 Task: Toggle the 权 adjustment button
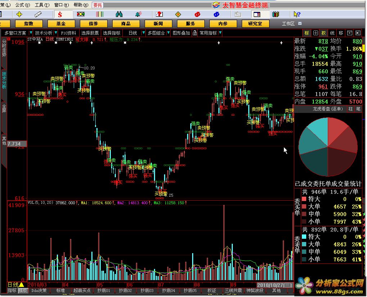click(324, 33)
